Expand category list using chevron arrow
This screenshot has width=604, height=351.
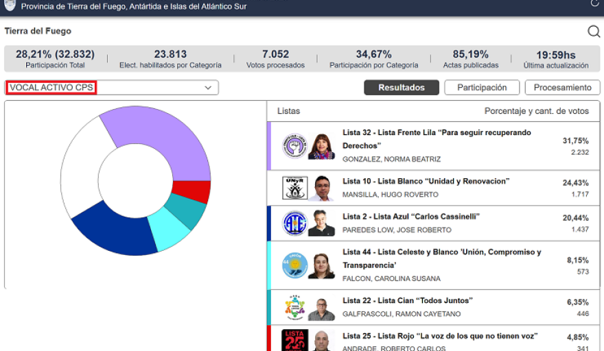(x=208, y=88)
